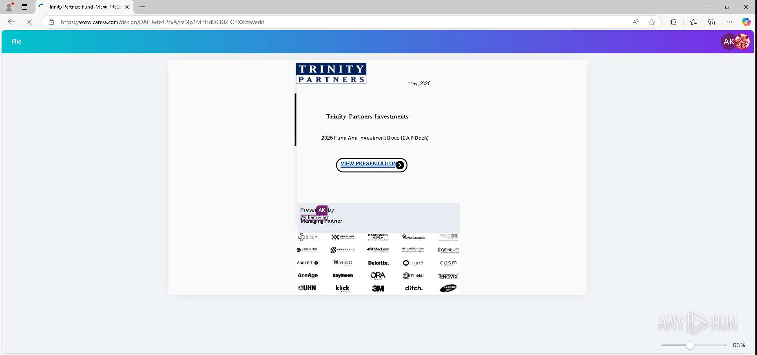Open the Collections icon
The width and height of the screenshot is (757, 355).
click(x=711, y=22)
